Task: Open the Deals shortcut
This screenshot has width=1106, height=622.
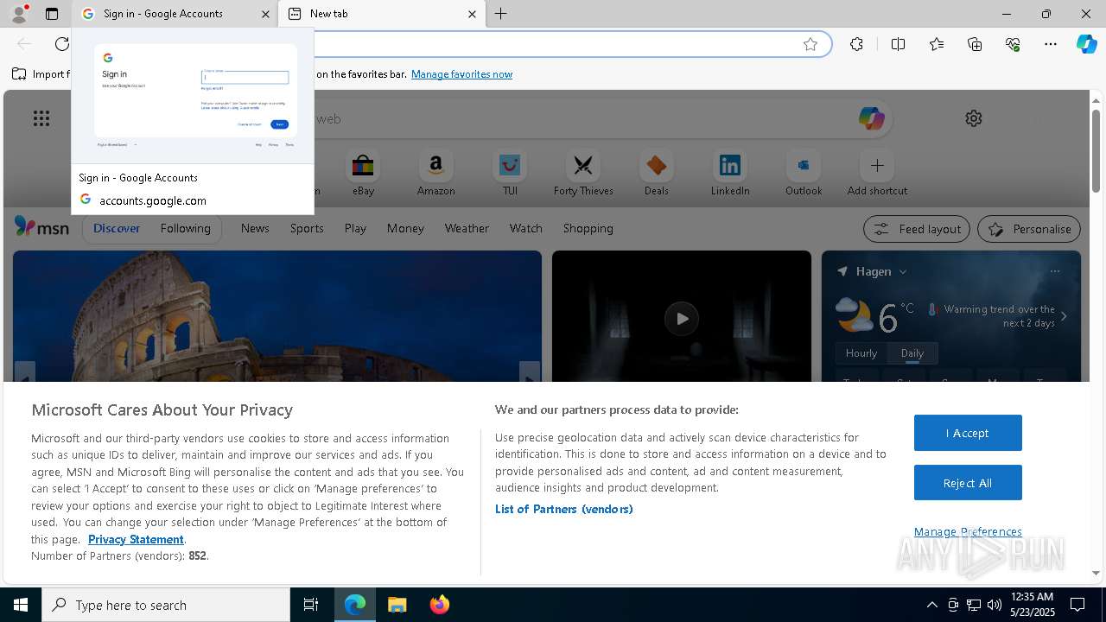Action: [657, 173]
